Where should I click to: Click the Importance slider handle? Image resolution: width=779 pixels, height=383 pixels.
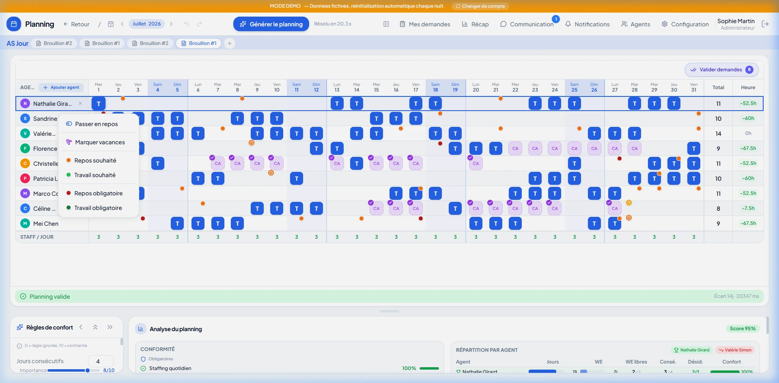pos(87,370)
